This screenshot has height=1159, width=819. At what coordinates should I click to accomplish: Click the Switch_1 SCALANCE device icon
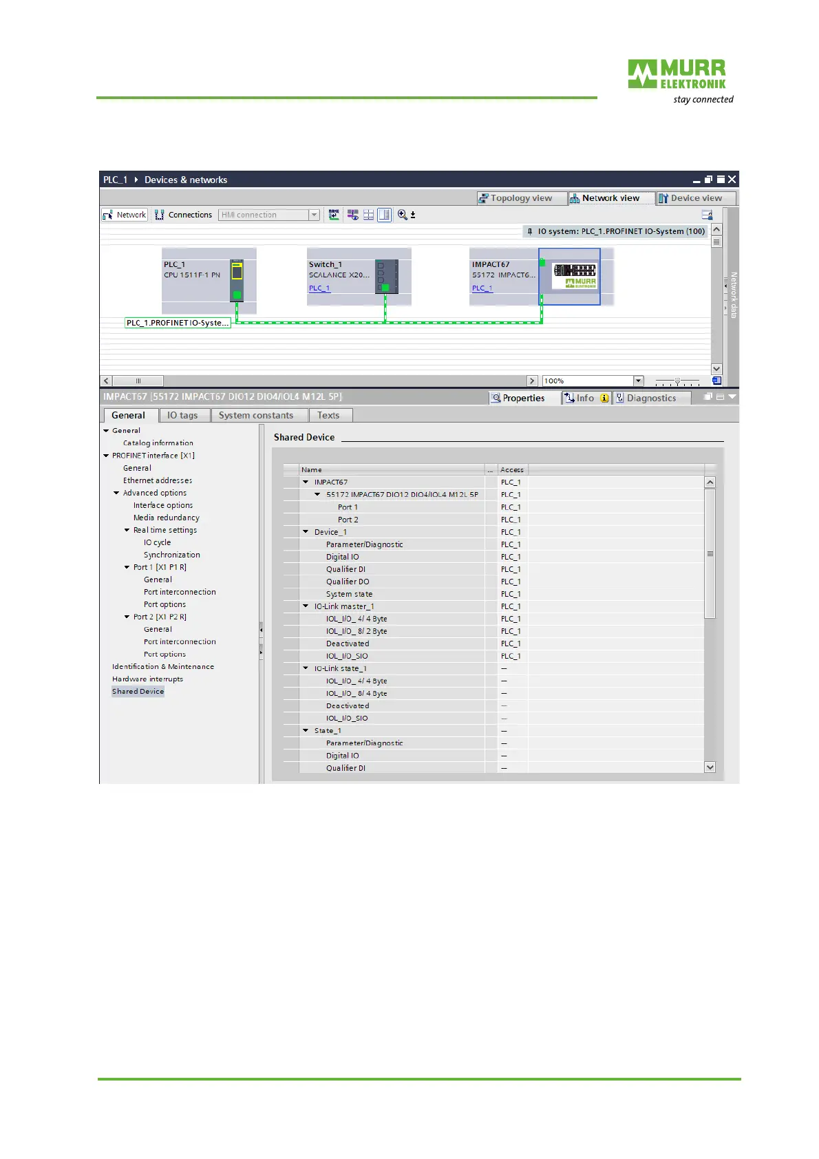click(x=387, y=276)
